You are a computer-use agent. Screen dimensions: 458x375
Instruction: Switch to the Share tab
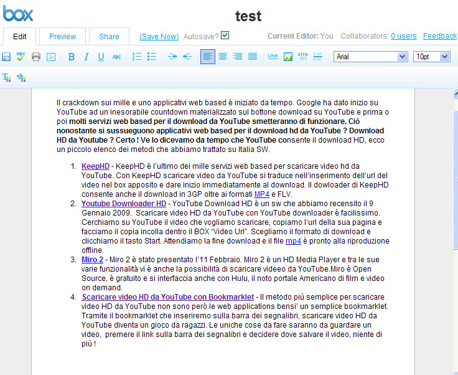point(109,37)
